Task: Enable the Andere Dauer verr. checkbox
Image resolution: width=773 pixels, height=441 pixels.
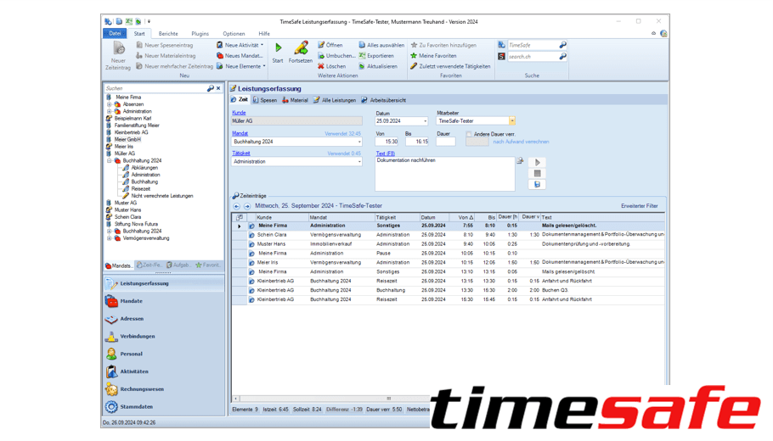Action: point(469,134)
